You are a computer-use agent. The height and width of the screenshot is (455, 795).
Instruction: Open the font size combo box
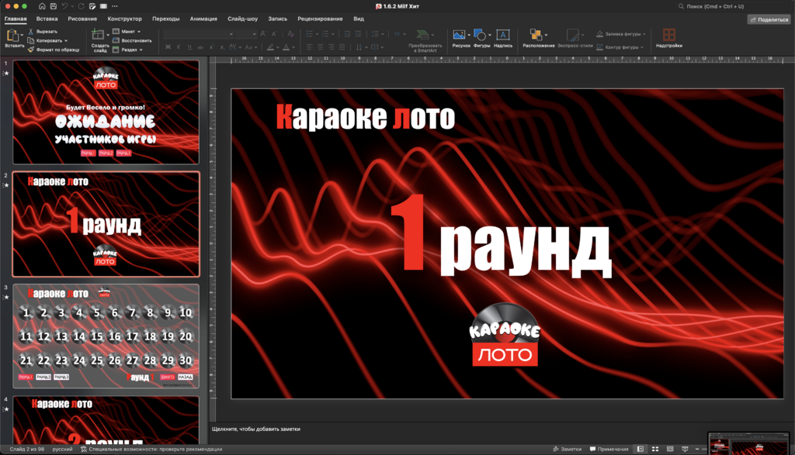[x=246, y=34]
